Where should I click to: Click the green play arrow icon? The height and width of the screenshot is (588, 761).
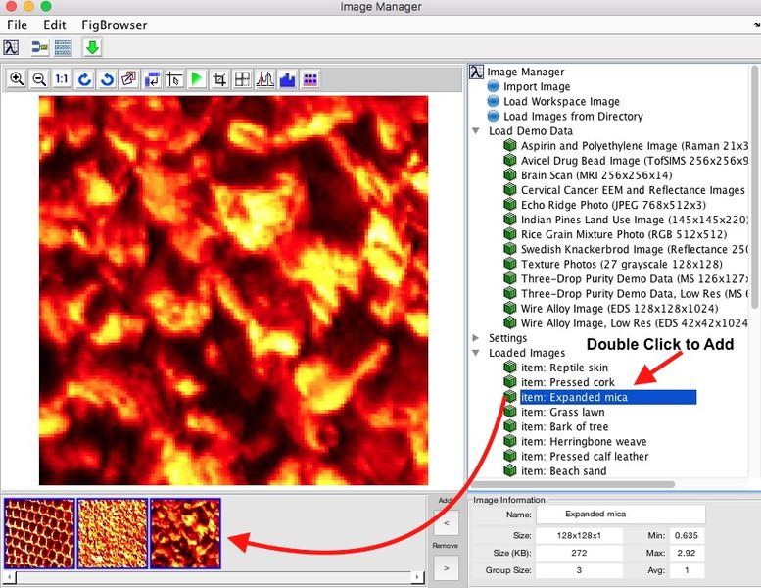[x=197, y=79]
